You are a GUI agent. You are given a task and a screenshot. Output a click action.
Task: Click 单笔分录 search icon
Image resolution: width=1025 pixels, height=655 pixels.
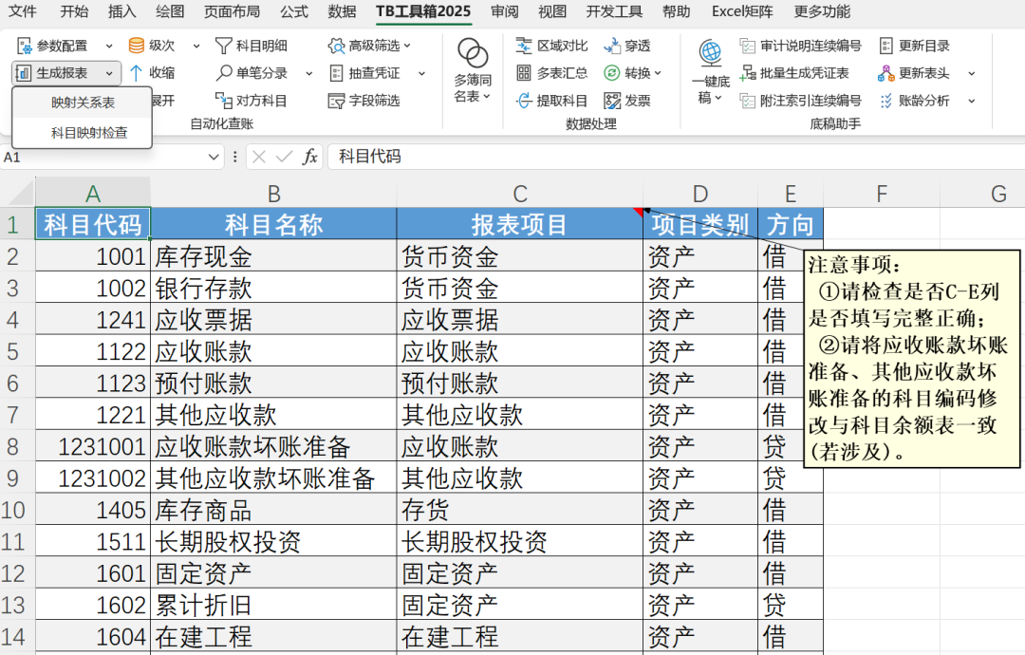pyautogui.click(x=224, y=73)
